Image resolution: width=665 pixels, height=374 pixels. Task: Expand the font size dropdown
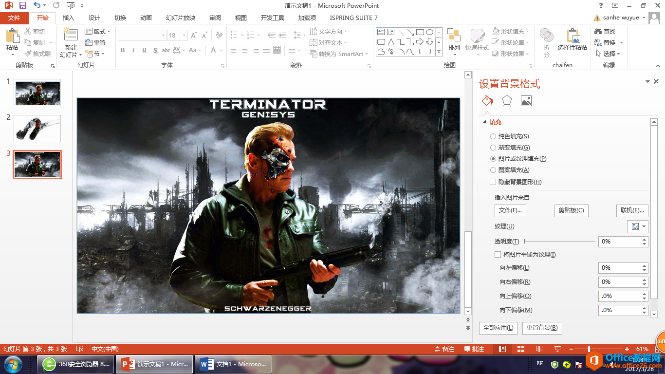184,36
